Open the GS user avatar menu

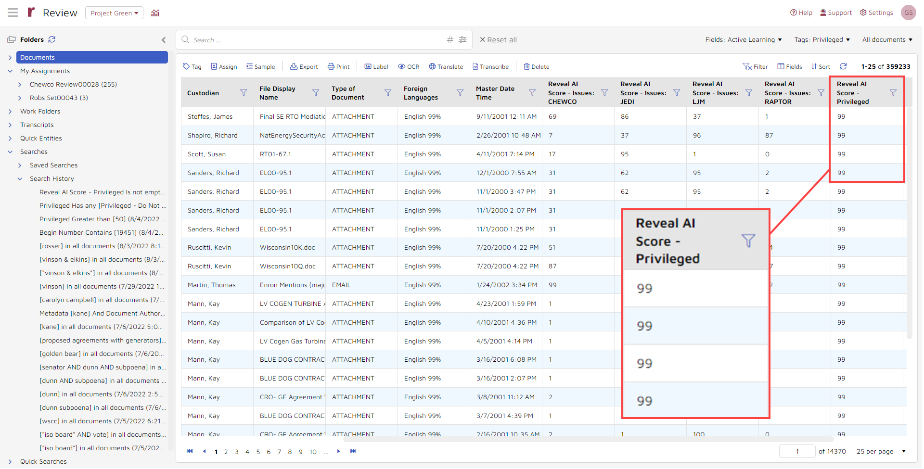tap(909, 13)
